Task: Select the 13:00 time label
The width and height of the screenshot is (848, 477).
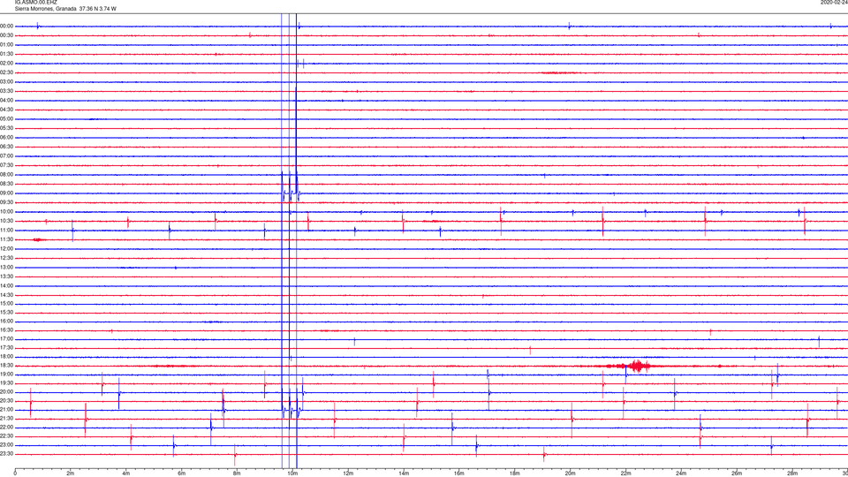Action: point(7,267)
